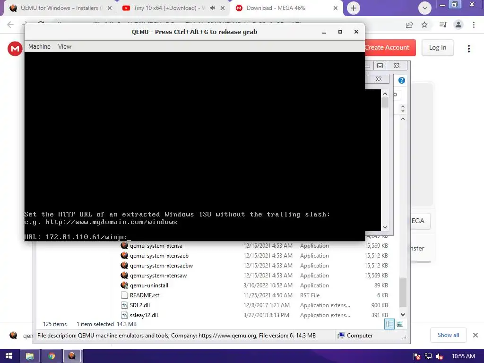Open a new Chrome tab
Image resolution: width=484 pixels, height=363 pixels.
[354, 8]
